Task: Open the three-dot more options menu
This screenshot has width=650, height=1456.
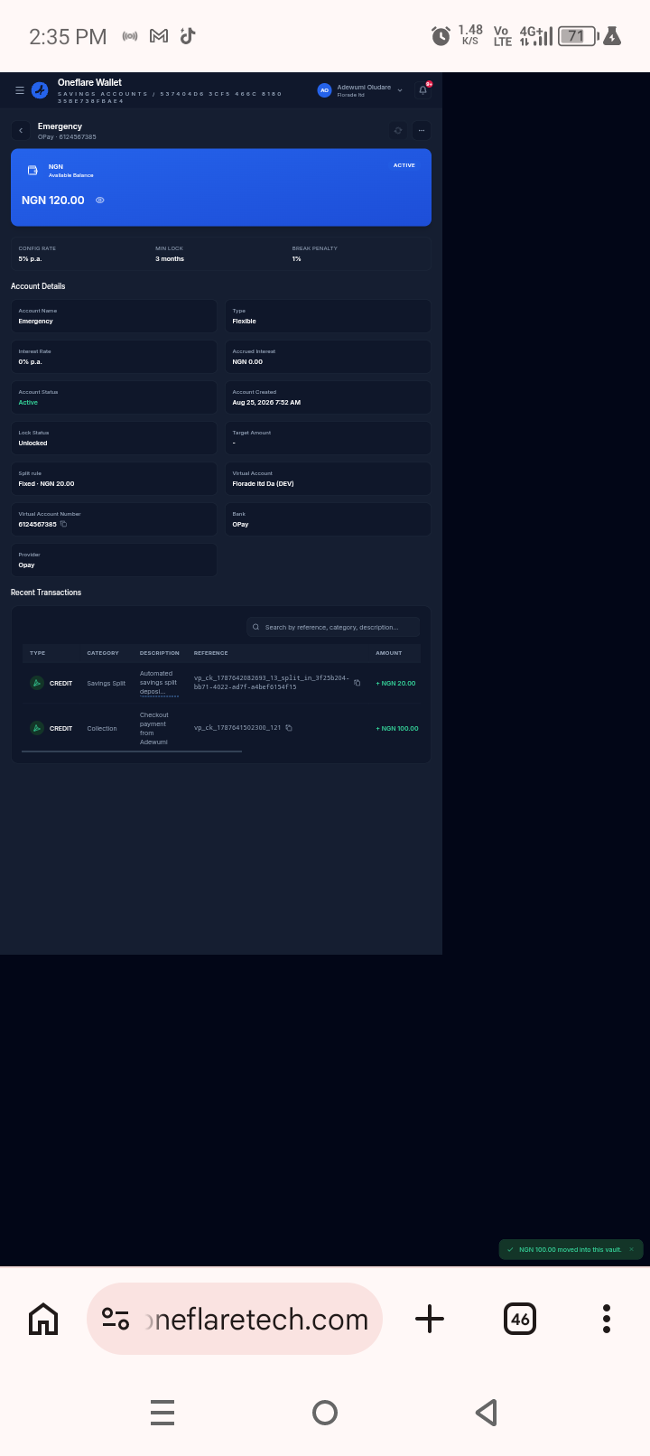Action: [x=422, y=131]
